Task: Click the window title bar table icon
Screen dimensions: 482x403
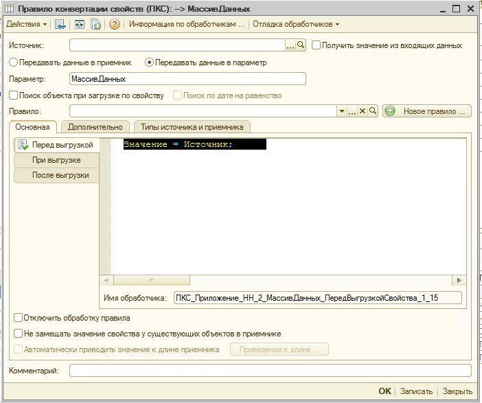Action: pos(10,9)
